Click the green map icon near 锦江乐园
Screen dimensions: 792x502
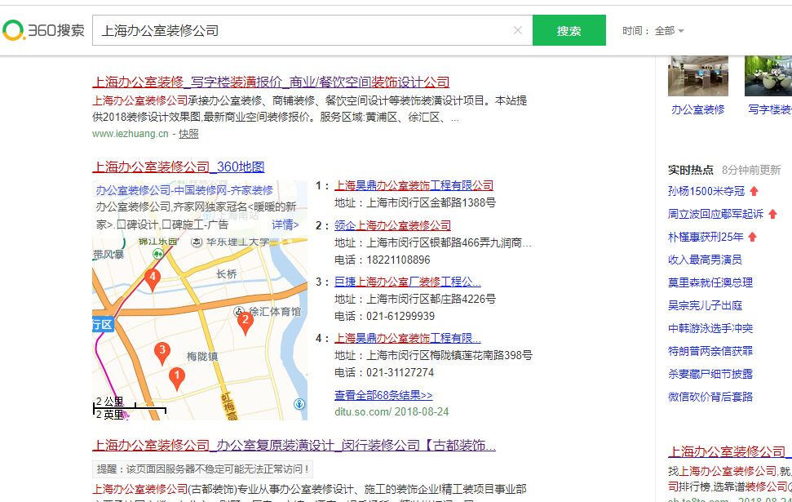158,253
